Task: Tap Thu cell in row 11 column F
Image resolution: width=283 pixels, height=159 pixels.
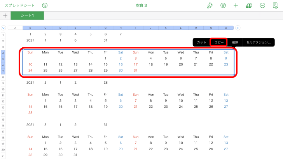Action: click(x=91, y=95)
